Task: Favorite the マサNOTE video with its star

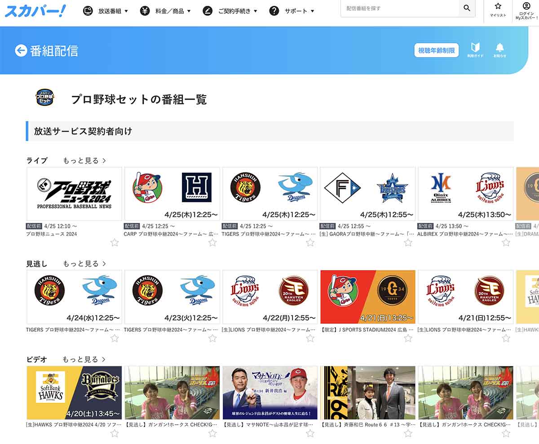Action: [x=310, y=434]
